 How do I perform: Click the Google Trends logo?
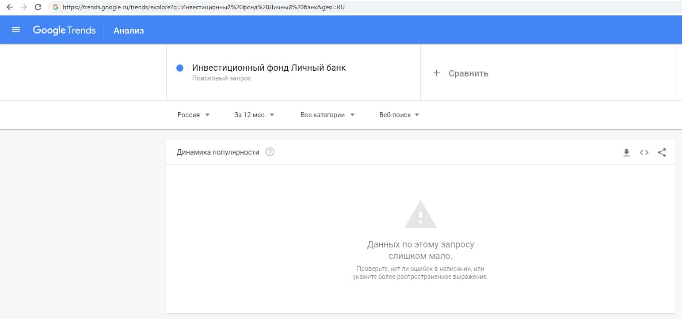point(65,30)
